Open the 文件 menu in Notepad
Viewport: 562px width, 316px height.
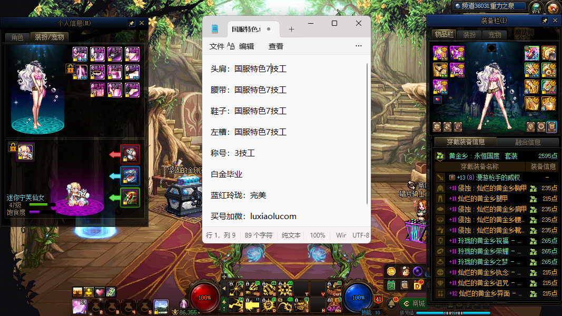[217, 46]
